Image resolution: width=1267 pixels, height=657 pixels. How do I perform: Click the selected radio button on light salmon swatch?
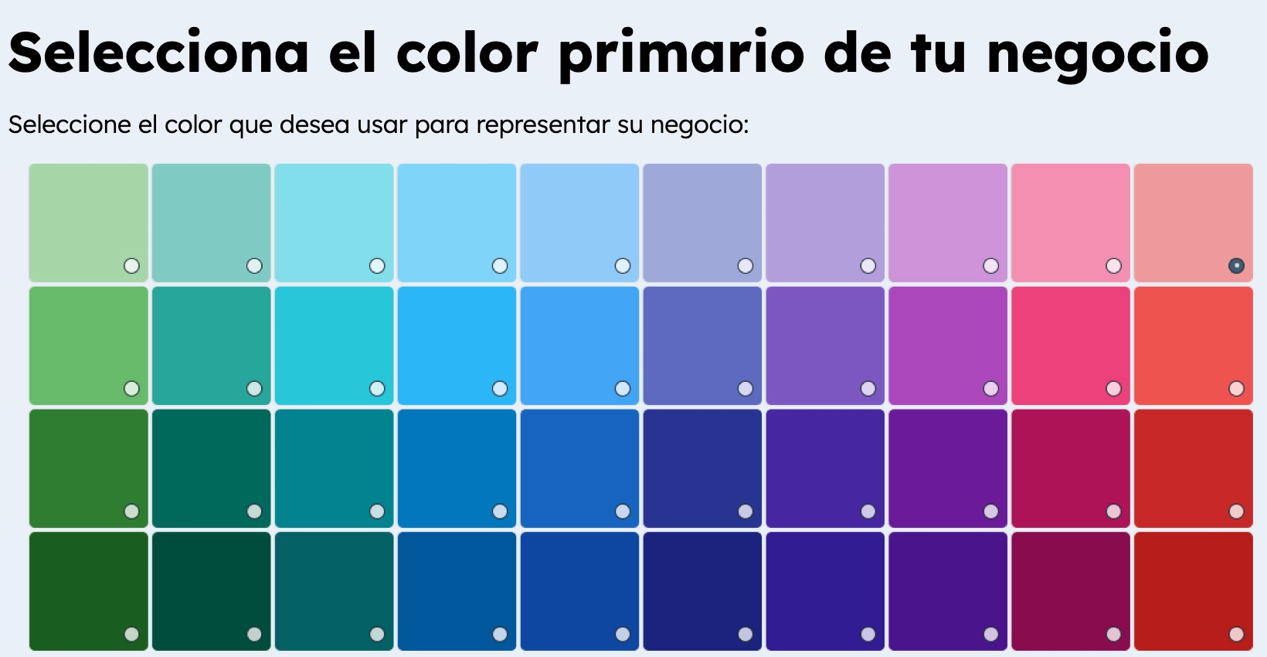tap(1236, 266)
